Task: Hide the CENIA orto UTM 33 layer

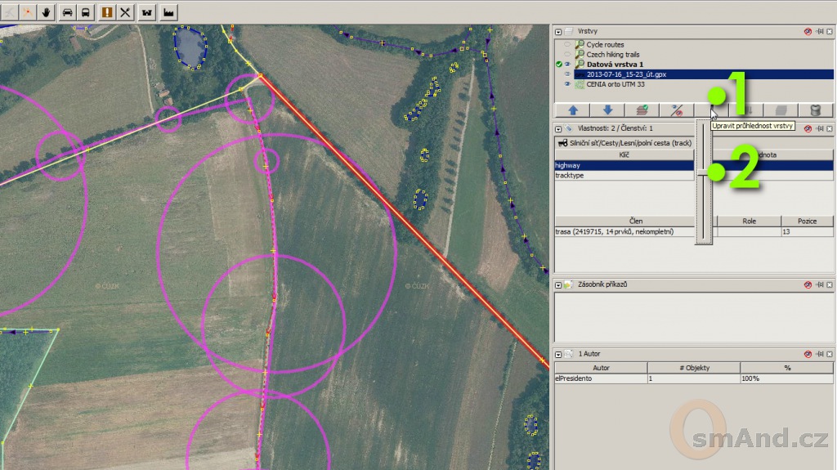Action: point(567,84)
